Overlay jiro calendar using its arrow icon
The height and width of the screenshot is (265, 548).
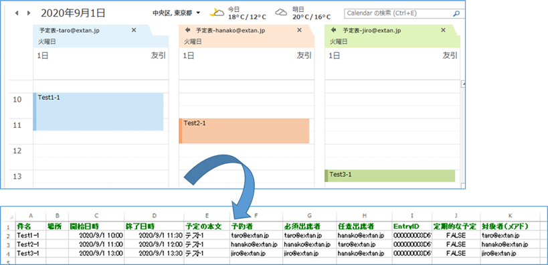point(334,29)
